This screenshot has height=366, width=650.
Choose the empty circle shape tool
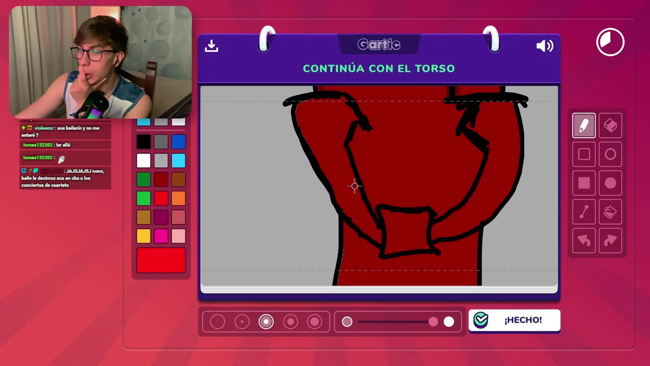pyautogui.click(x=610, y=154)
